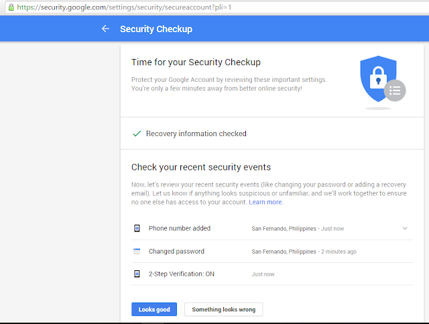Viewport: 429px width, 324px height.
Task: Click Something looks wrong button
Action: pos(223,309)
